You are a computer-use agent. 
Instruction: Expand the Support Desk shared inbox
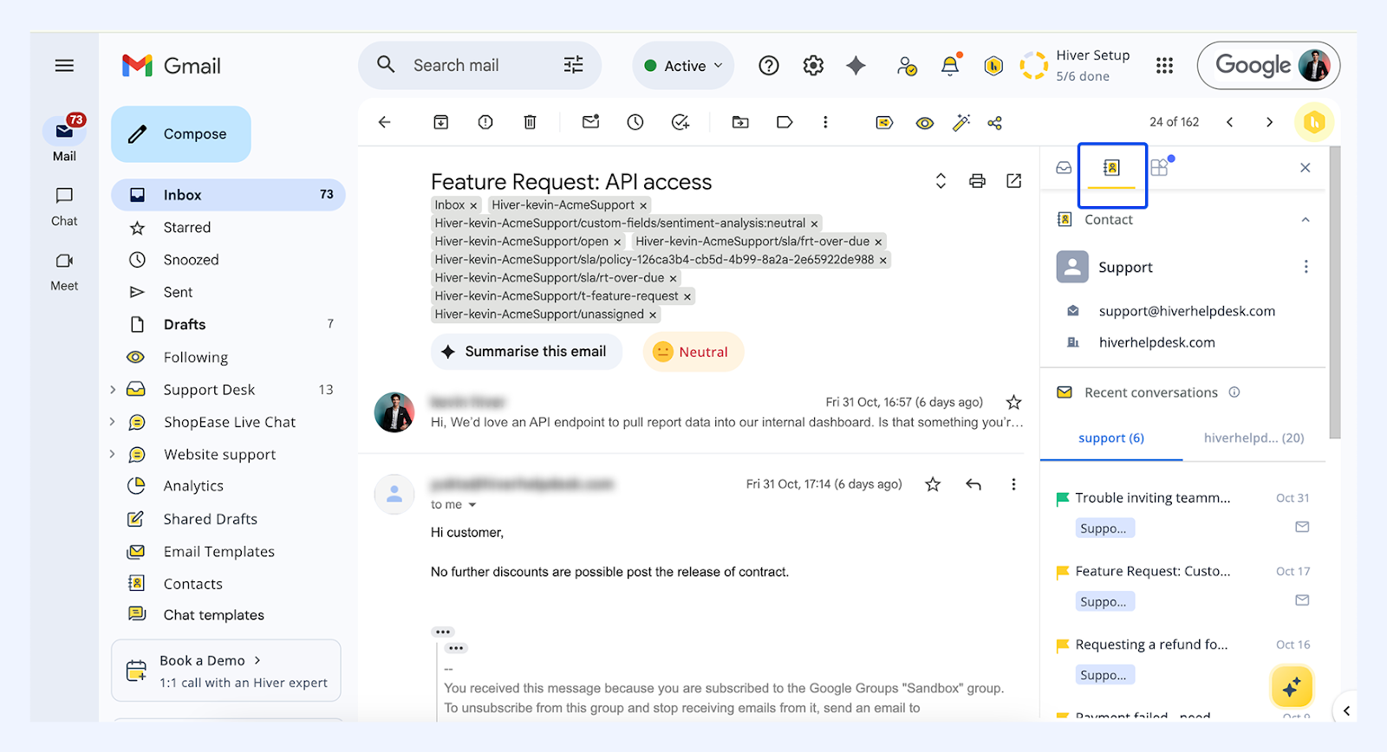[x=113, y=390]
